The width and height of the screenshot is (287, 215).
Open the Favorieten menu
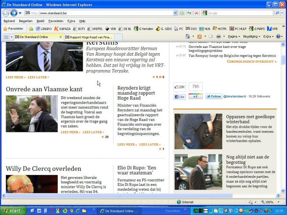click(x=56, y=21)
